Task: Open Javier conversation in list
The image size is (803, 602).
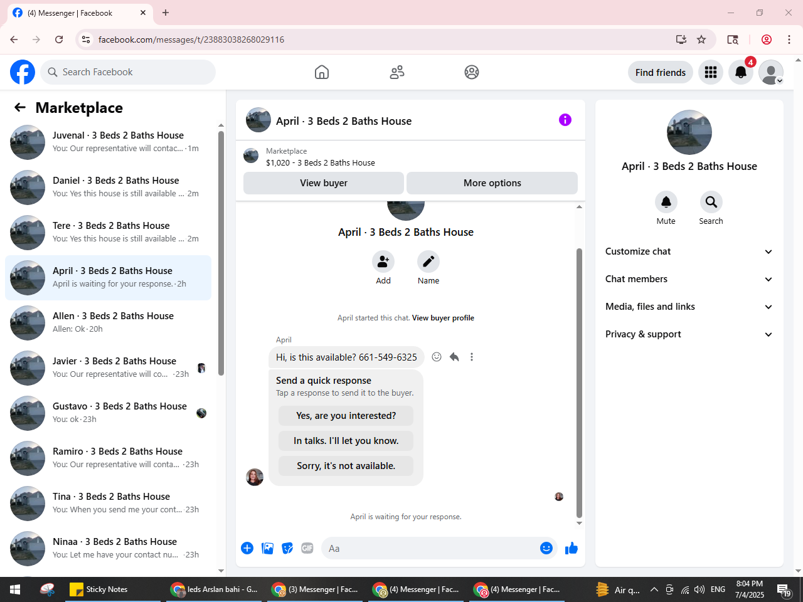Action: (108, 368)
